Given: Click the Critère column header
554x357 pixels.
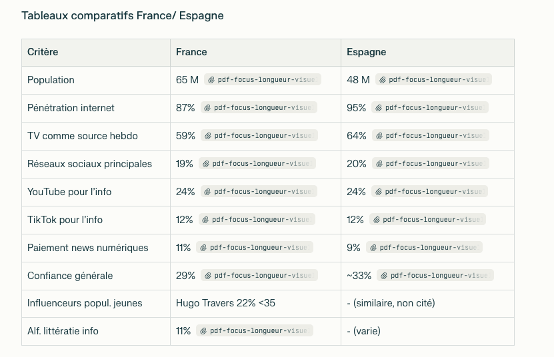Looking at the screenshot, I should [43, 52].
